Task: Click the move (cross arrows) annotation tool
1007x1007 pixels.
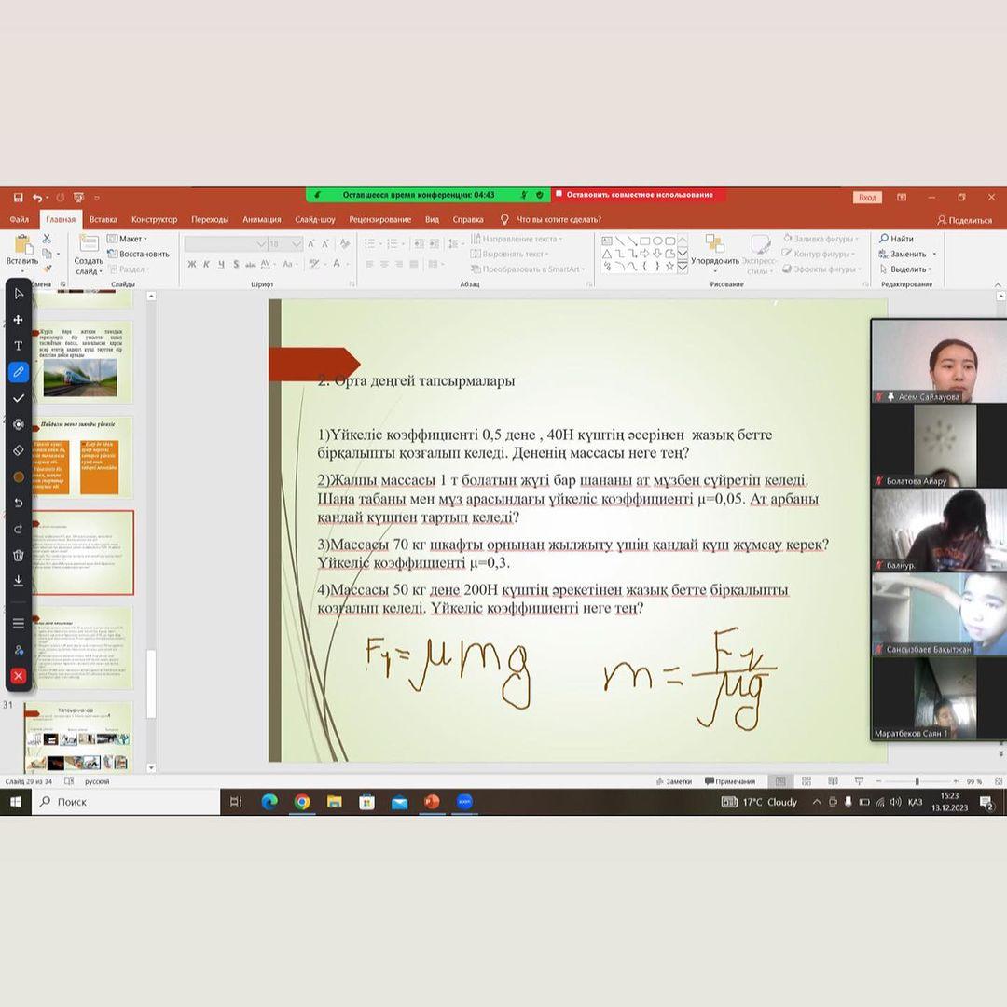Action: (19, 320)
